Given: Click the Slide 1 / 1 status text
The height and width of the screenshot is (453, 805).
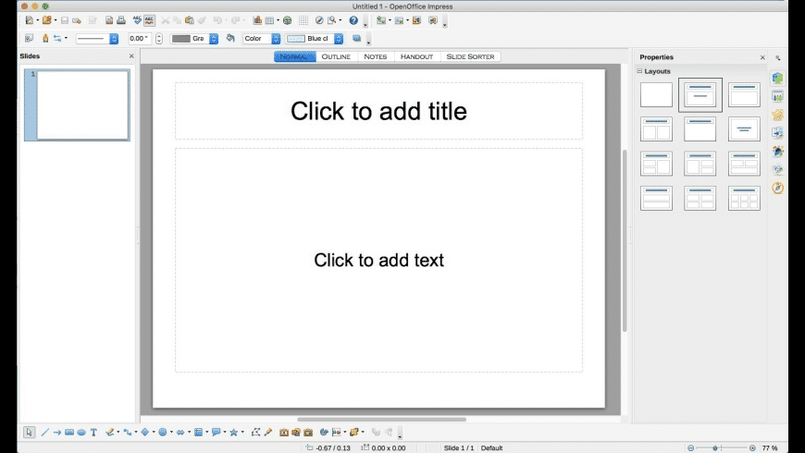Looking at the screenshot, I should tap(458, 447).
